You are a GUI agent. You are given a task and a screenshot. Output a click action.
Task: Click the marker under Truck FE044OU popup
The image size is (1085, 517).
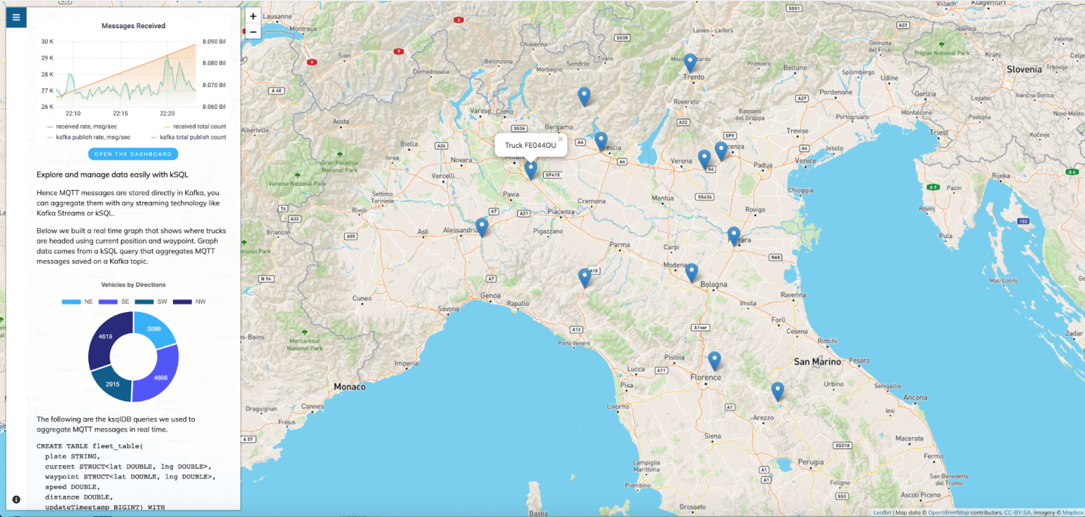(x=530, y=170)
